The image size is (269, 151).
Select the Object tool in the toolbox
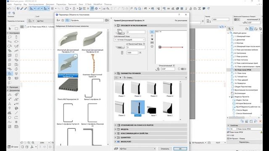click(10, 74)
